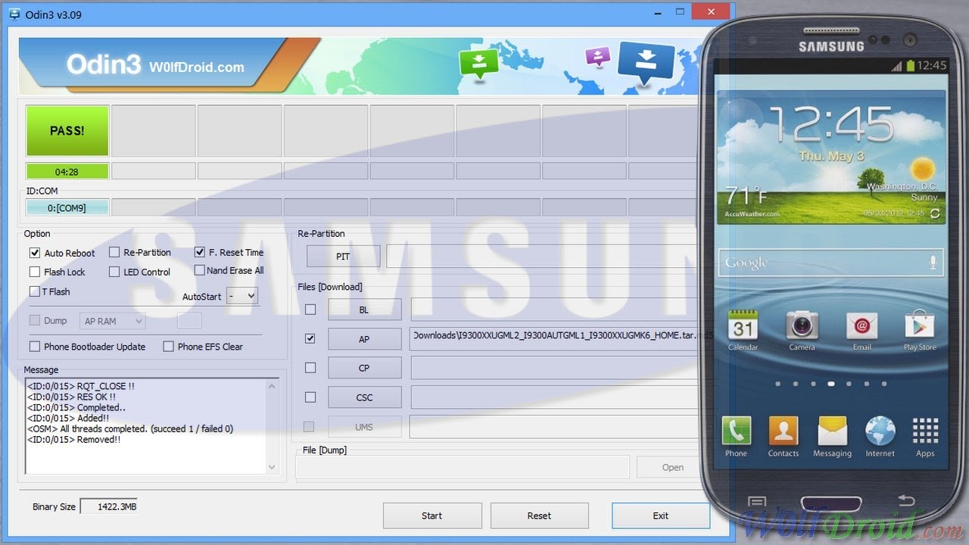The width and height of the screenshot is (969, 545).
Task: Click the green PASS! status box
Action: [x=67, y=131]
